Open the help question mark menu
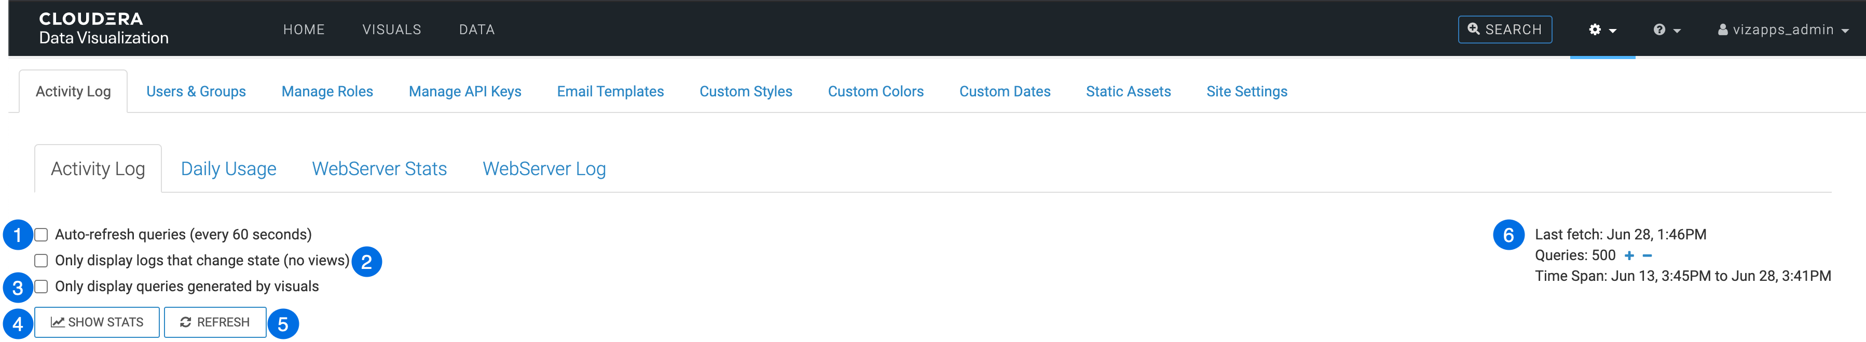Screen dimensions: 1866x342 pyautogui.click(x=1665, y=30)
